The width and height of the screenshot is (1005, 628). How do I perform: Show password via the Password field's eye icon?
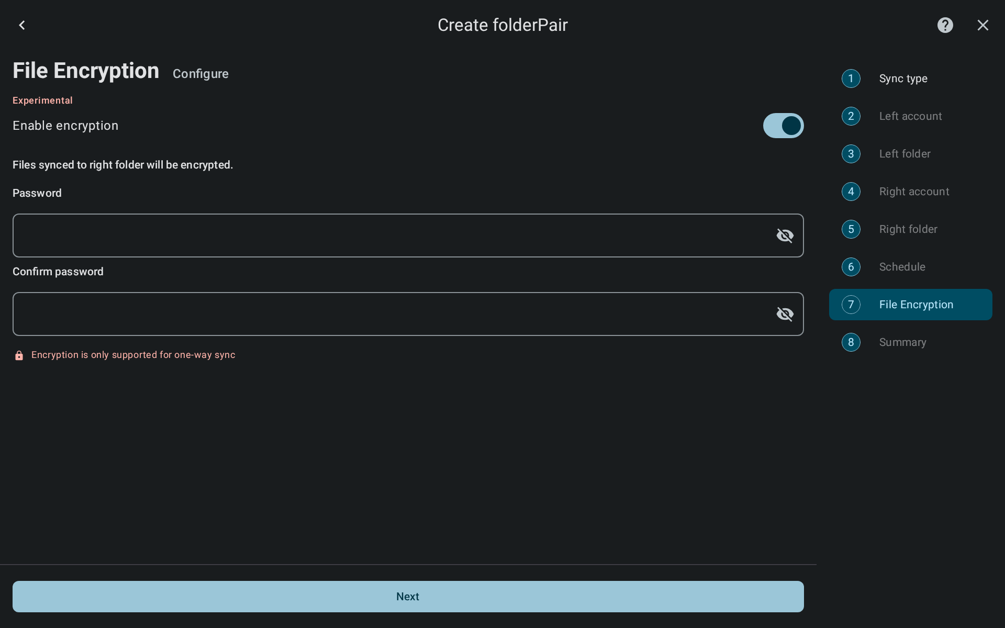[785, 235]
